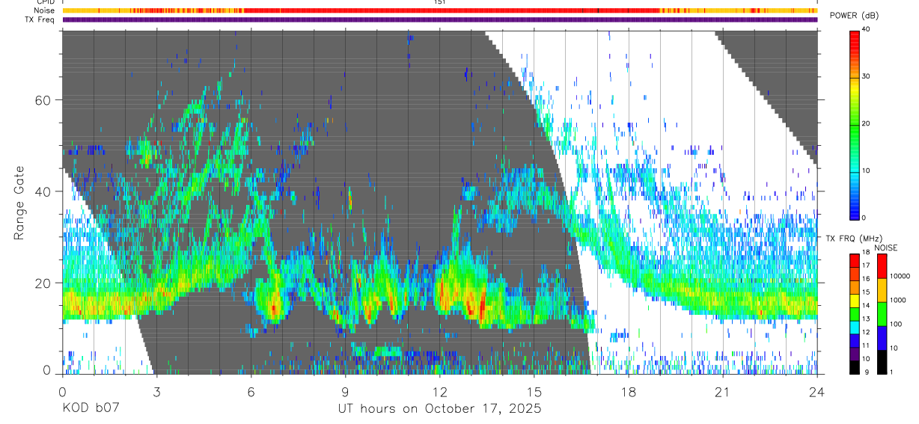919x424 pixels.
Task: Click x-axis tick label 18
Action: coord(628,391)
